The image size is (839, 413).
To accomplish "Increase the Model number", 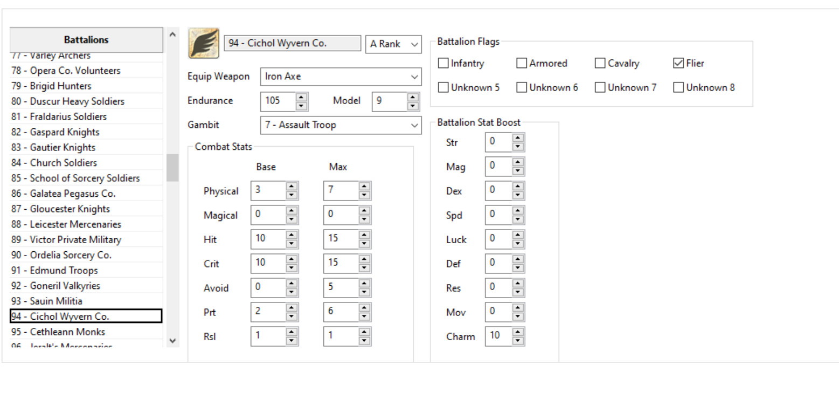I will point(412,98).
